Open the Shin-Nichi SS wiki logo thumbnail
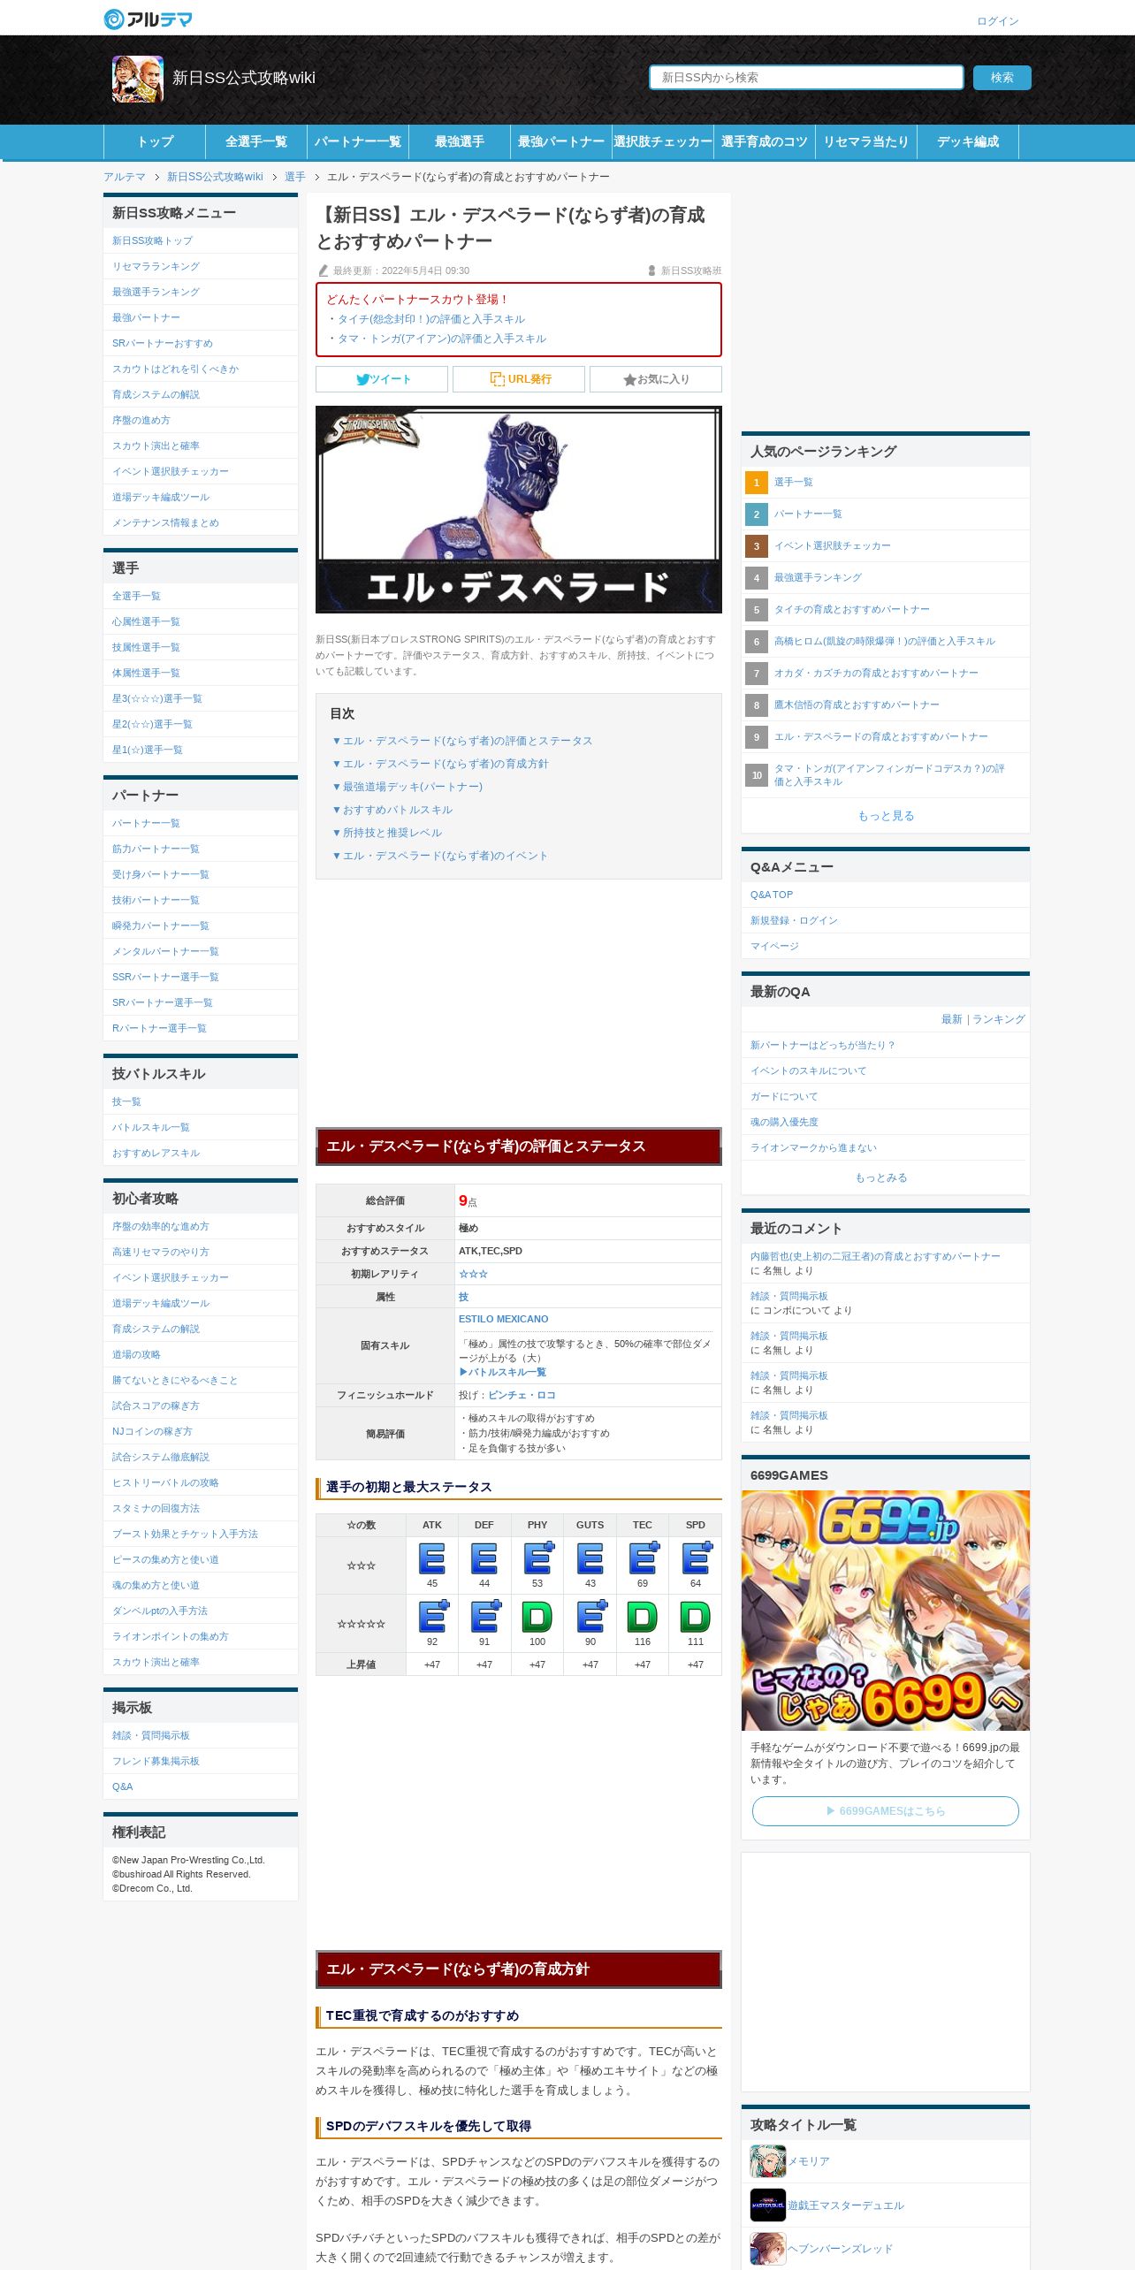Screen dimensions: 1135x2270 click(138, 79)
